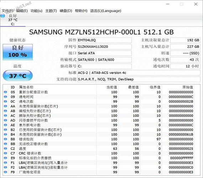
Task: Select the attribute name 标准化后的介质磨损
Action: [35, 158]
